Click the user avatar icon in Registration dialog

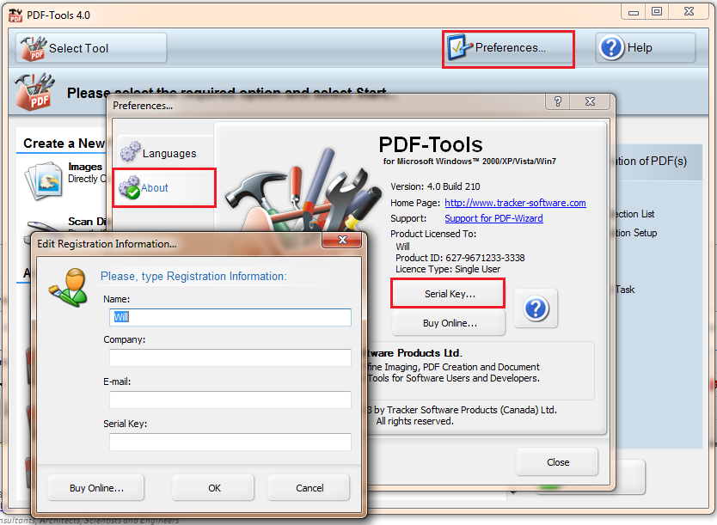(x=69, y=287)
